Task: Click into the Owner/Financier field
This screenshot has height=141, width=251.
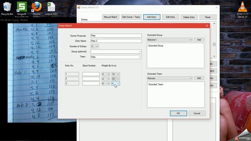Action: [116, 36]
